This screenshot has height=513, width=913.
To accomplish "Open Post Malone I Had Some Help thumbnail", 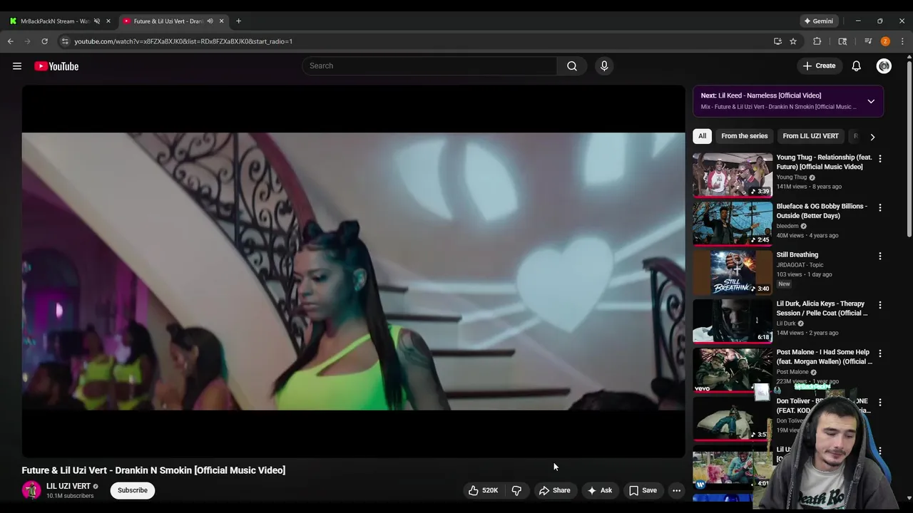I will tap(733, 370).
